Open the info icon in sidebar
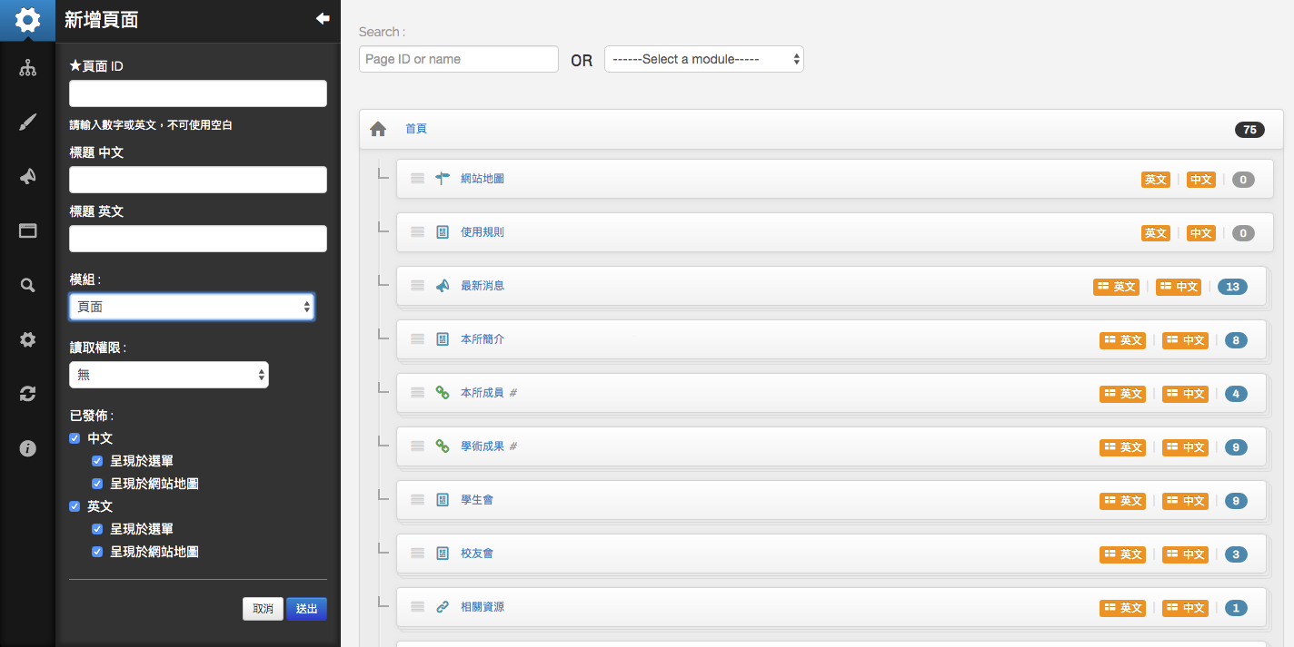Screen dimensions: 1294x647 click(x=27, y=448)
